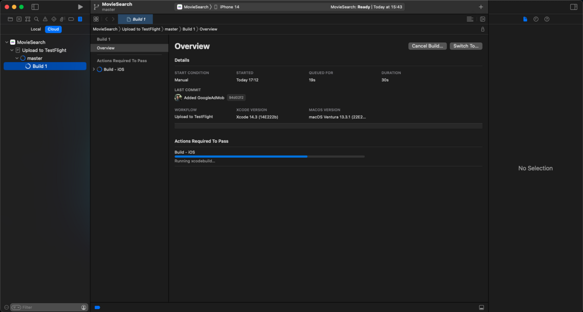
Task: Open the Source Control navigator icon
Action: tap(19, 19)
